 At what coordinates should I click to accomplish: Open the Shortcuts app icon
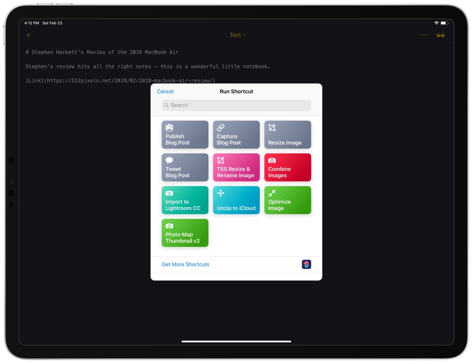click(x=307, y=264)
